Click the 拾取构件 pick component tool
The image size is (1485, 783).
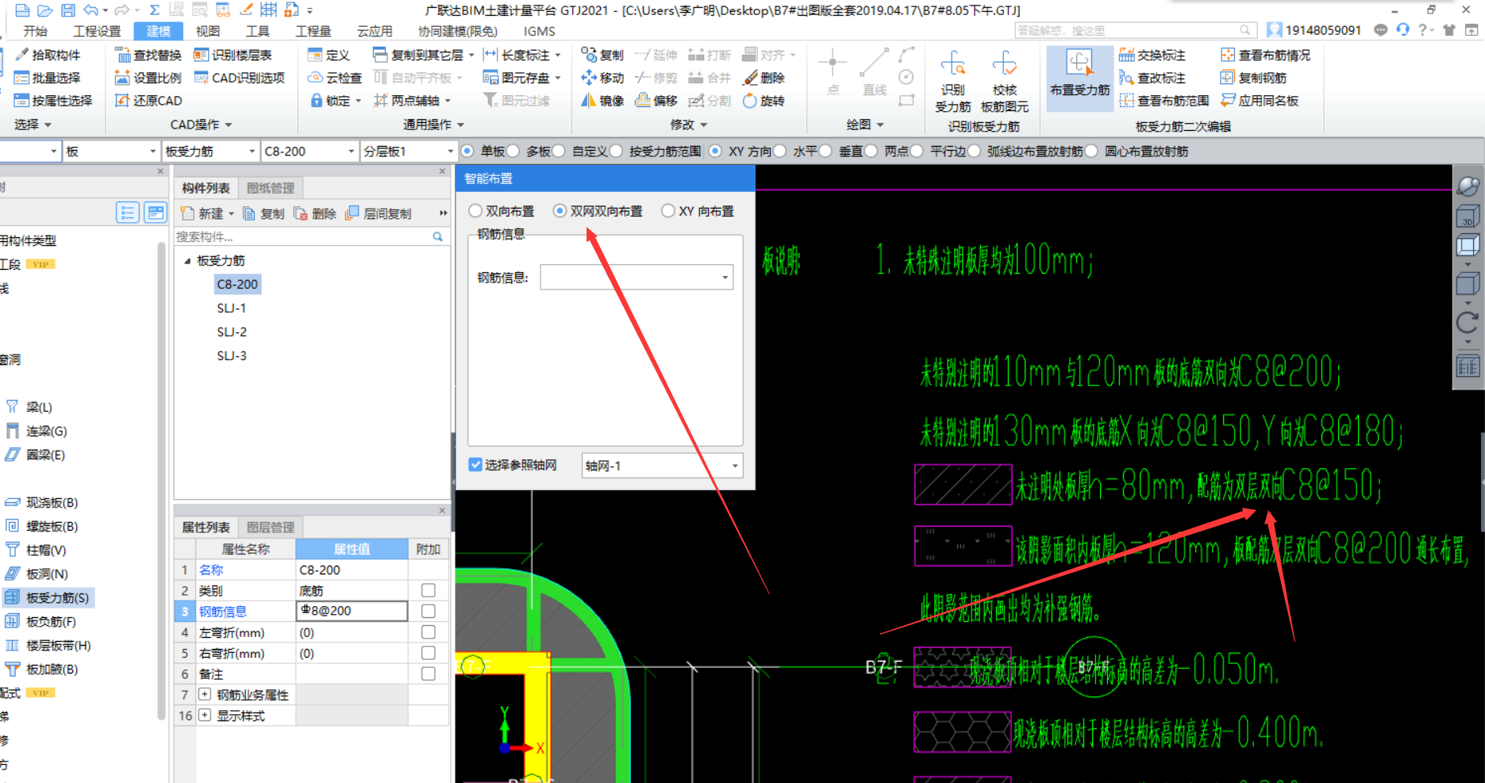(48, 55)
